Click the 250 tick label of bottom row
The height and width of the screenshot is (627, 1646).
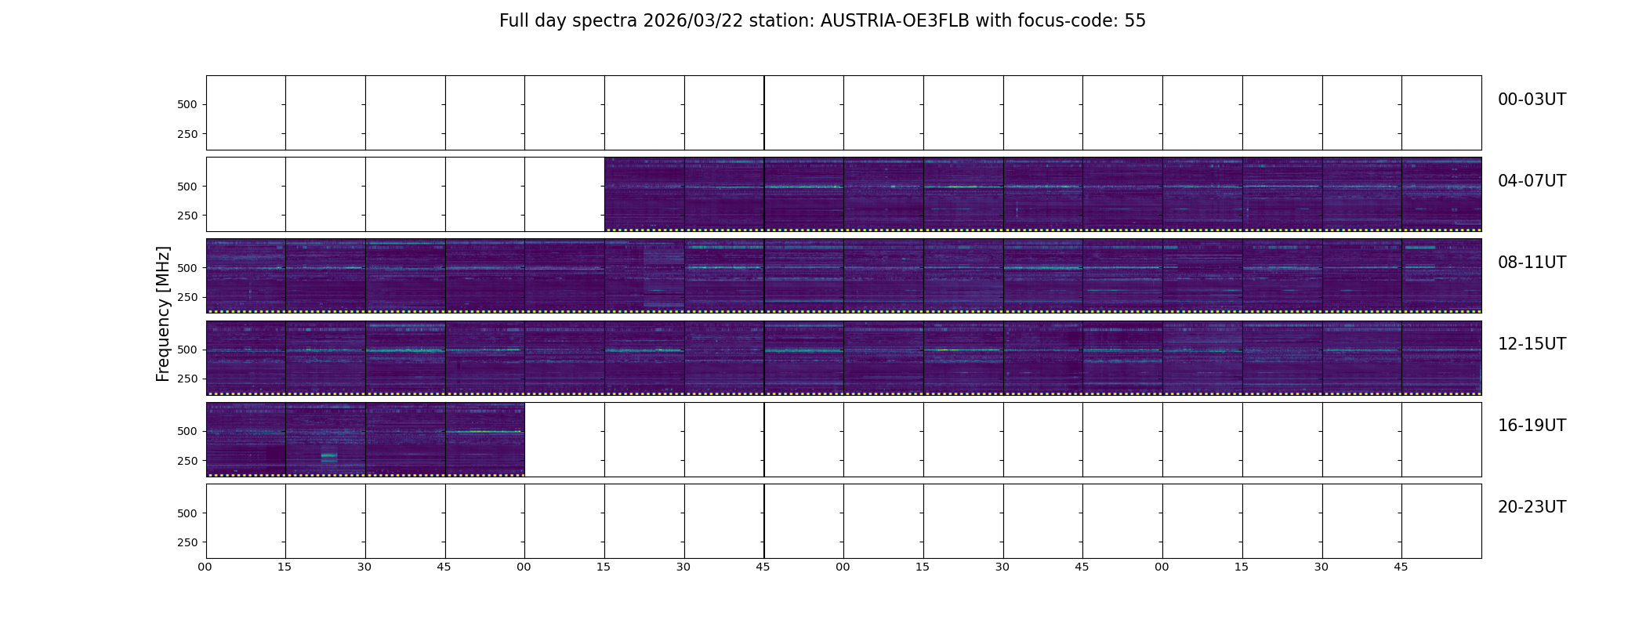pyautogui.click(x=187, y=542)
